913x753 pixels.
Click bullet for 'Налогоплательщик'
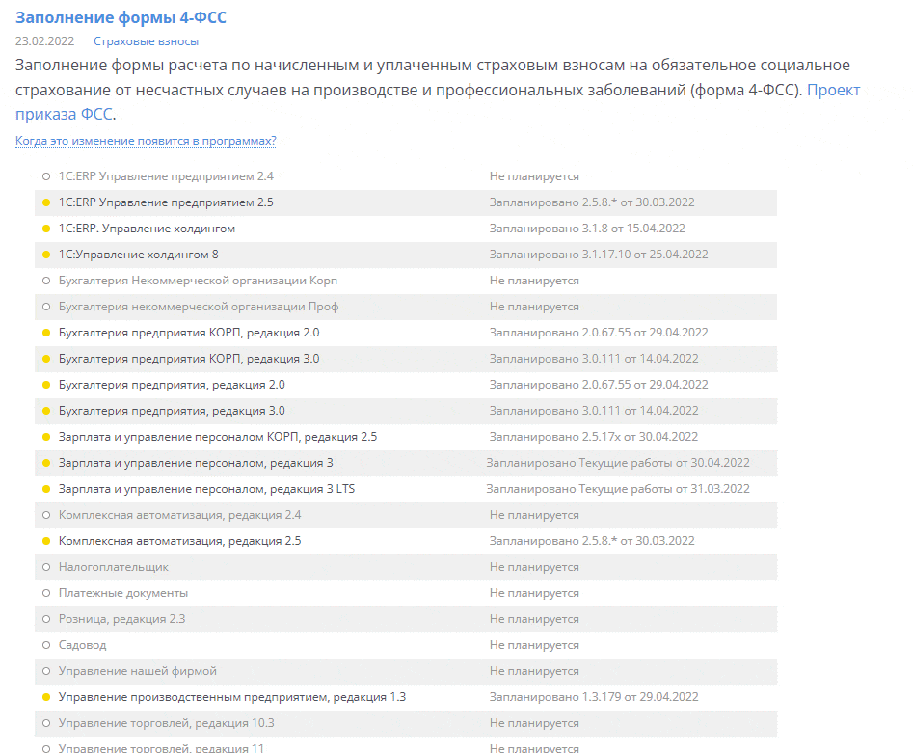click(46, 567)
